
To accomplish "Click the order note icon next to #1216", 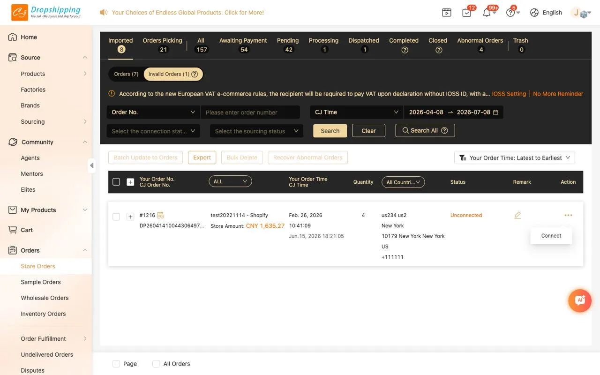I will pyautogui.click(x=161, y=215).
